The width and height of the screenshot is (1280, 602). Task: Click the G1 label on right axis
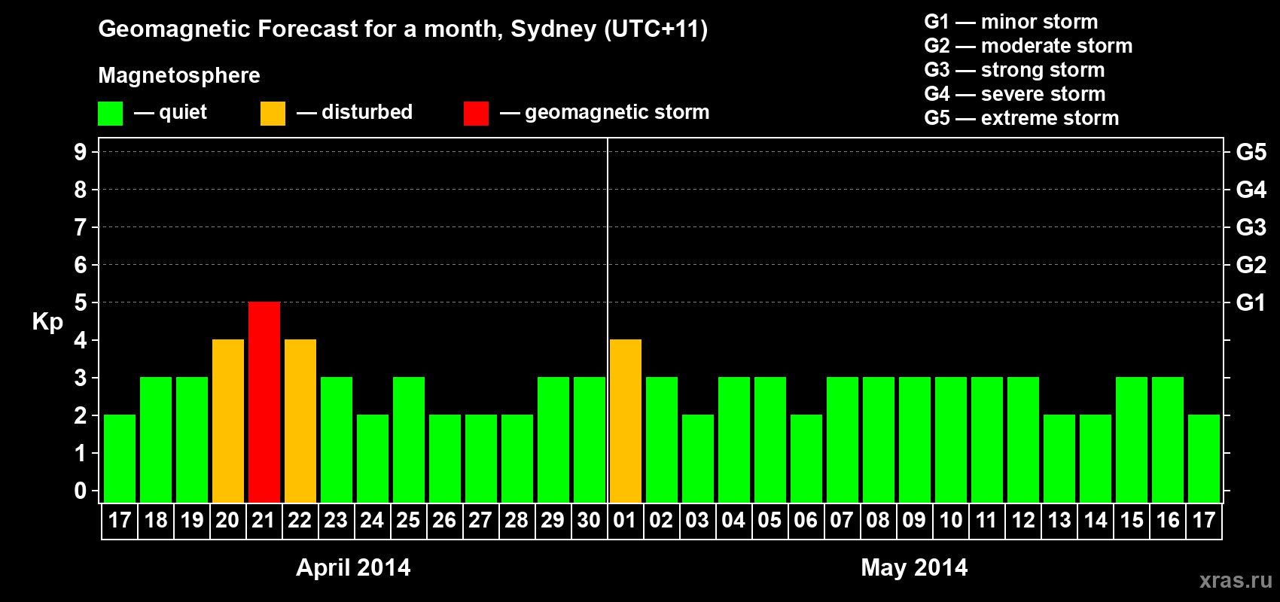click(1251, 303)
